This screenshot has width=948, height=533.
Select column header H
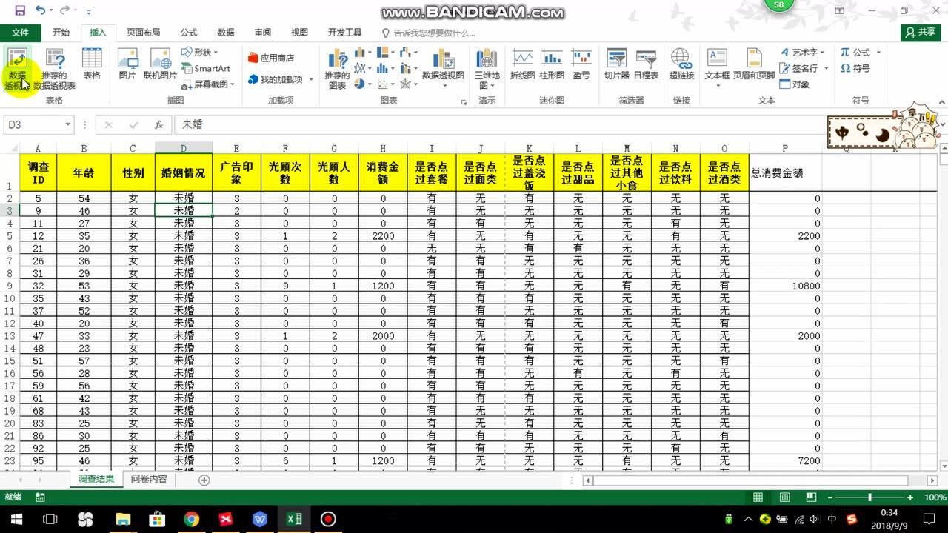383,148
